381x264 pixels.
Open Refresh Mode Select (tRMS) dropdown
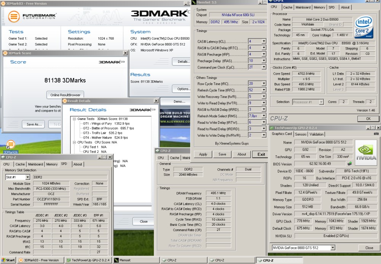pos(264,116)
